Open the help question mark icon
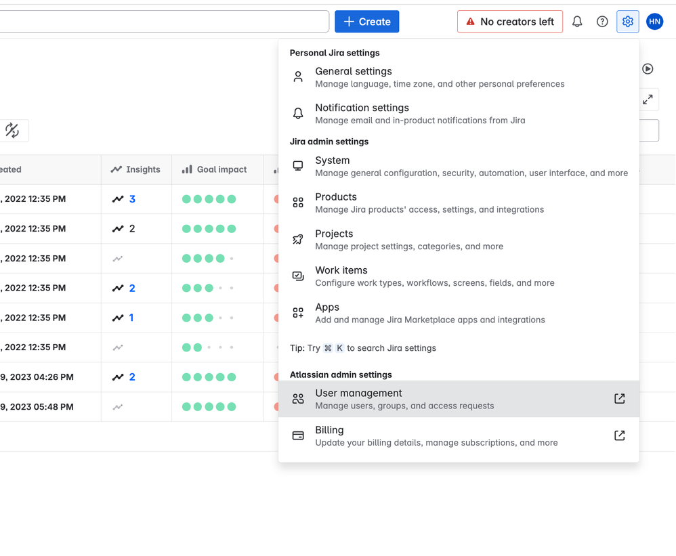Screen dimensions: 676x556 [602, 22]
